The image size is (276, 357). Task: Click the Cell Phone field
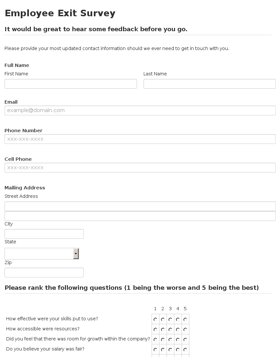pos(140,168)
